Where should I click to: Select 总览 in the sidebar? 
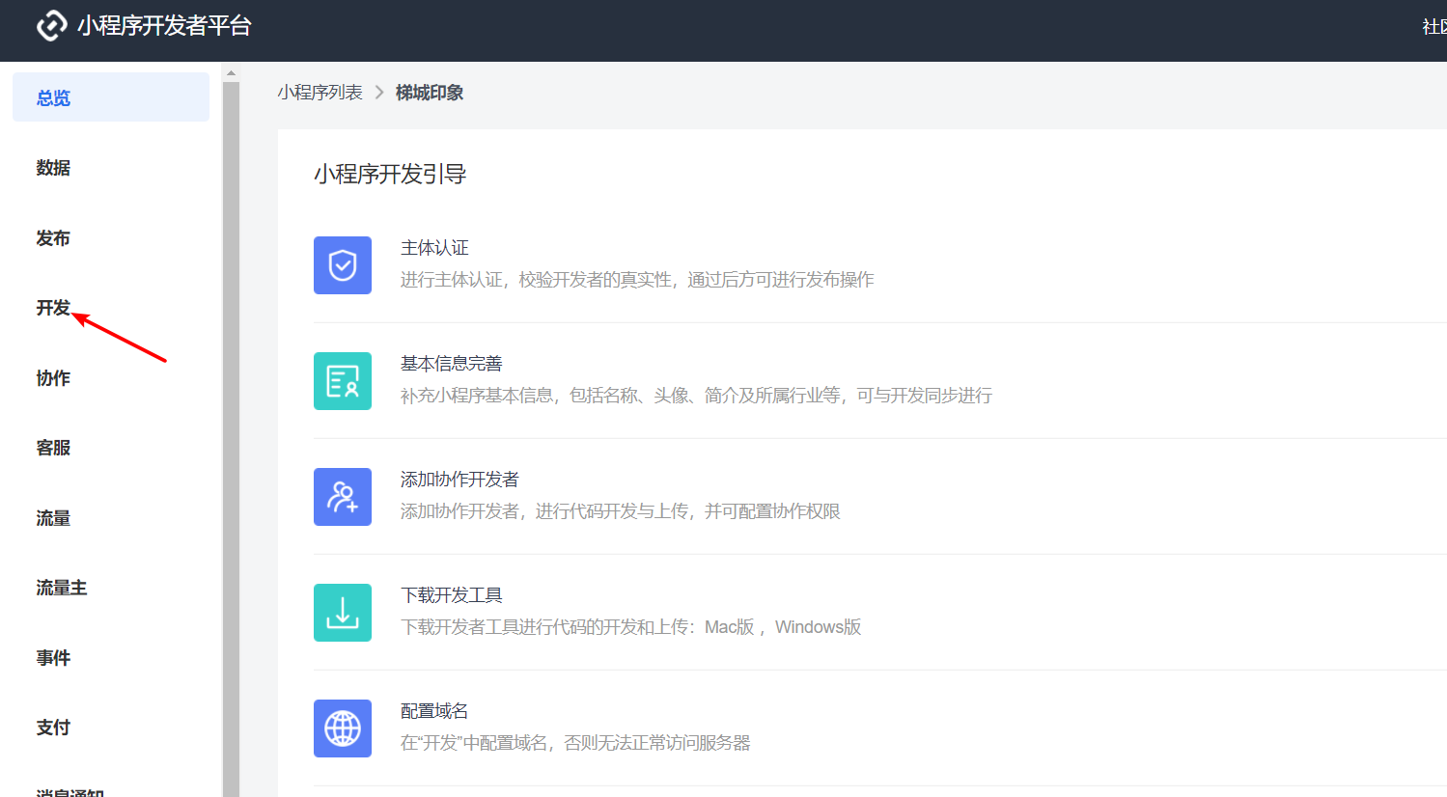(x=111, y=97)
